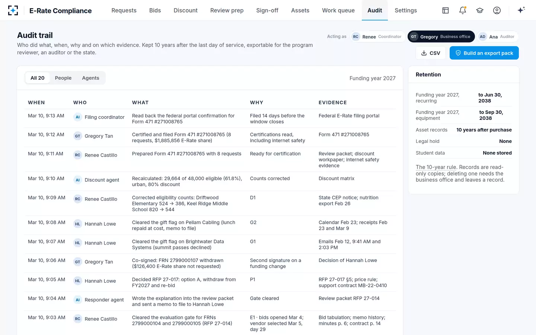Go to the Bids section
536x335 pixels.
(x=155, y=10)
